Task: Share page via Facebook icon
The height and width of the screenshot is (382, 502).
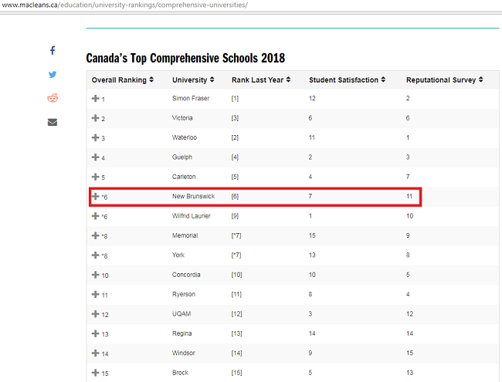Action: (x=53, y=50)
